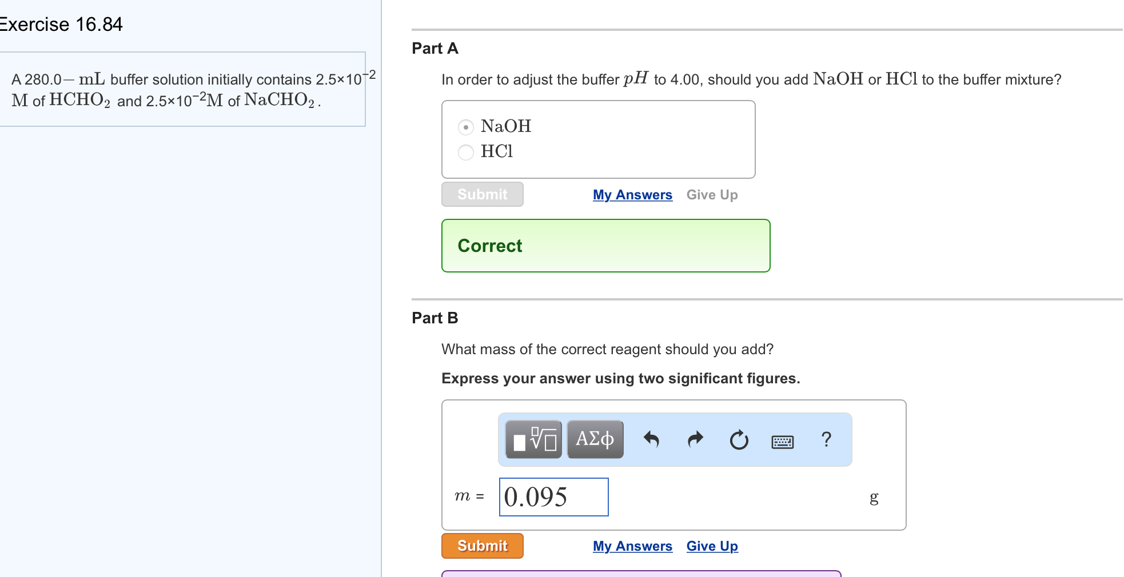Image resolution: width=1124 pixels, height=577 pixels.
Task: Open My Answers for Part A
Action: coord(632,195)
